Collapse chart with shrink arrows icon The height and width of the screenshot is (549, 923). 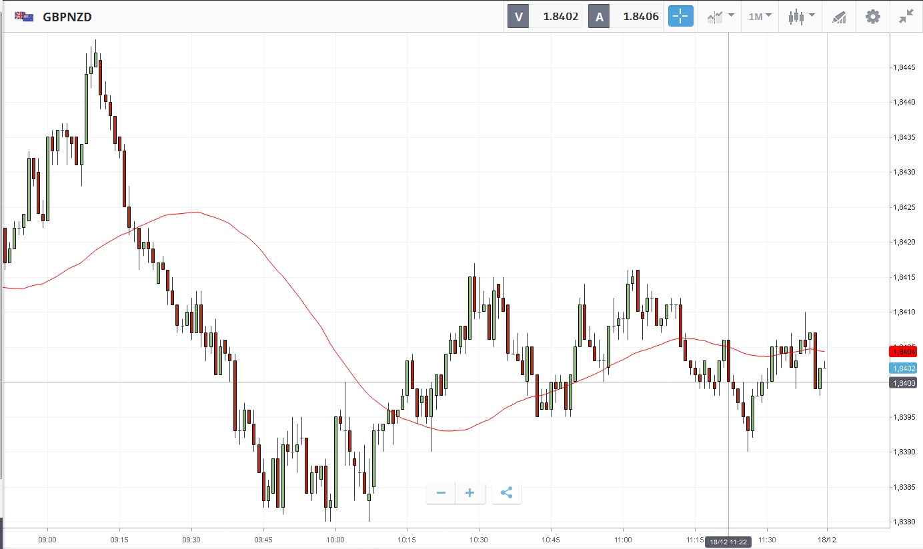pos(906,17)
